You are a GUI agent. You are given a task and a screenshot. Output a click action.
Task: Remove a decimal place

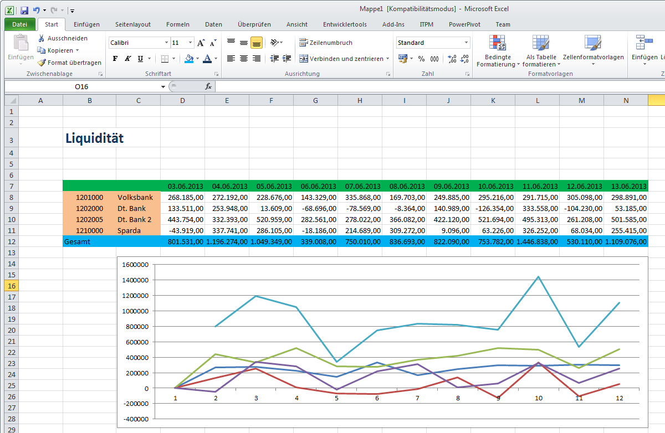(x=464, y=59)
